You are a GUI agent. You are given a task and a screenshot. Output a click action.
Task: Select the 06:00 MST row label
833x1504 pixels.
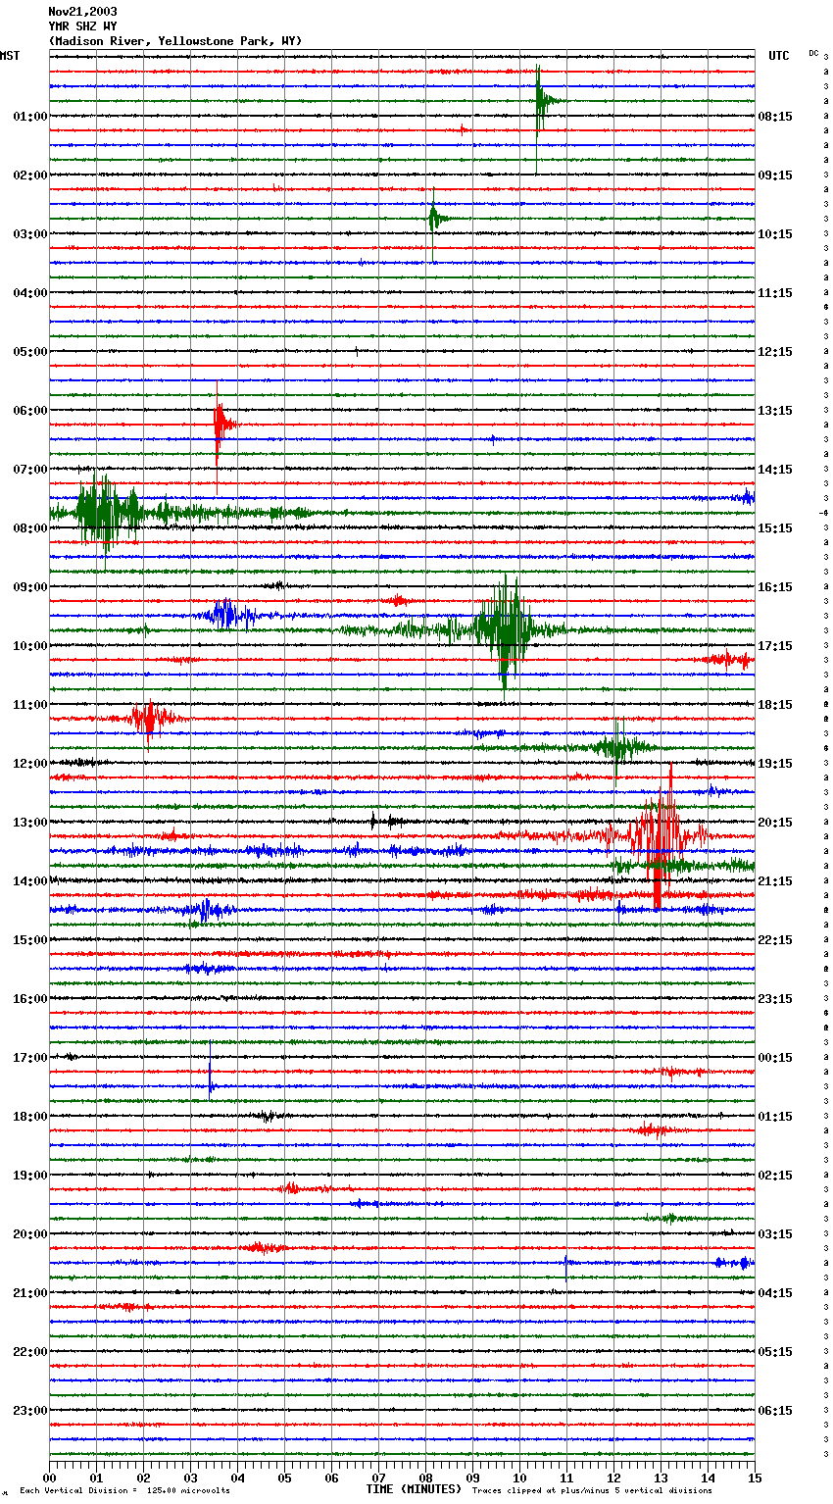pyautogui.click(x=30, y=411)
